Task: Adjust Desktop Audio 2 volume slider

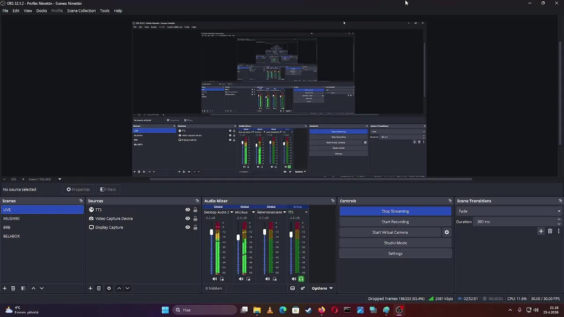Action: [211, 232]
